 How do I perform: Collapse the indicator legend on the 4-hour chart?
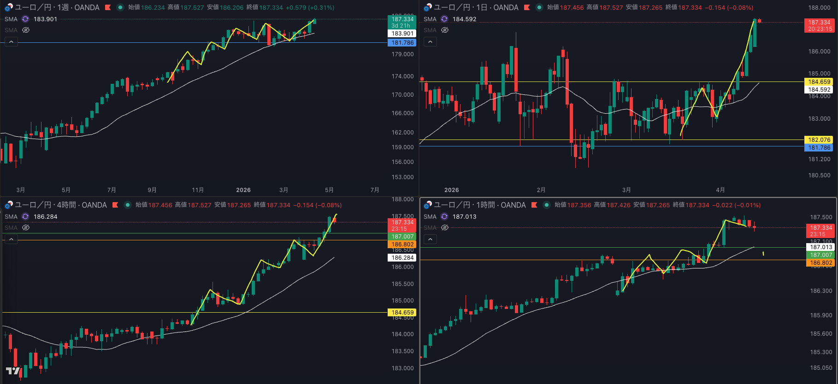[x=11, y=239]
